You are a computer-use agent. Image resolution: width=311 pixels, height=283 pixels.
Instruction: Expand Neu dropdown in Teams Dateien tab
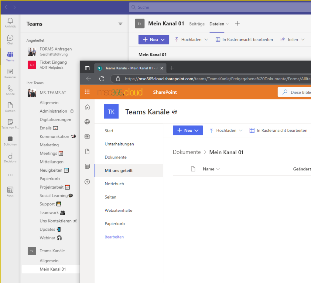163,40
